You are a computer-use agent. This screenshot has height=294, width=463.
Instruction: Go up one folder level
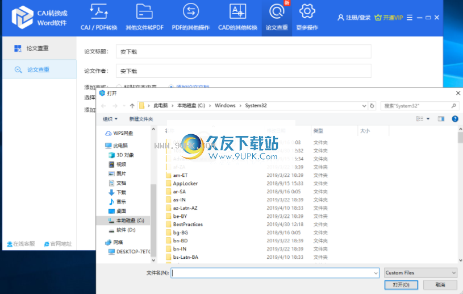tap(132, 106)
